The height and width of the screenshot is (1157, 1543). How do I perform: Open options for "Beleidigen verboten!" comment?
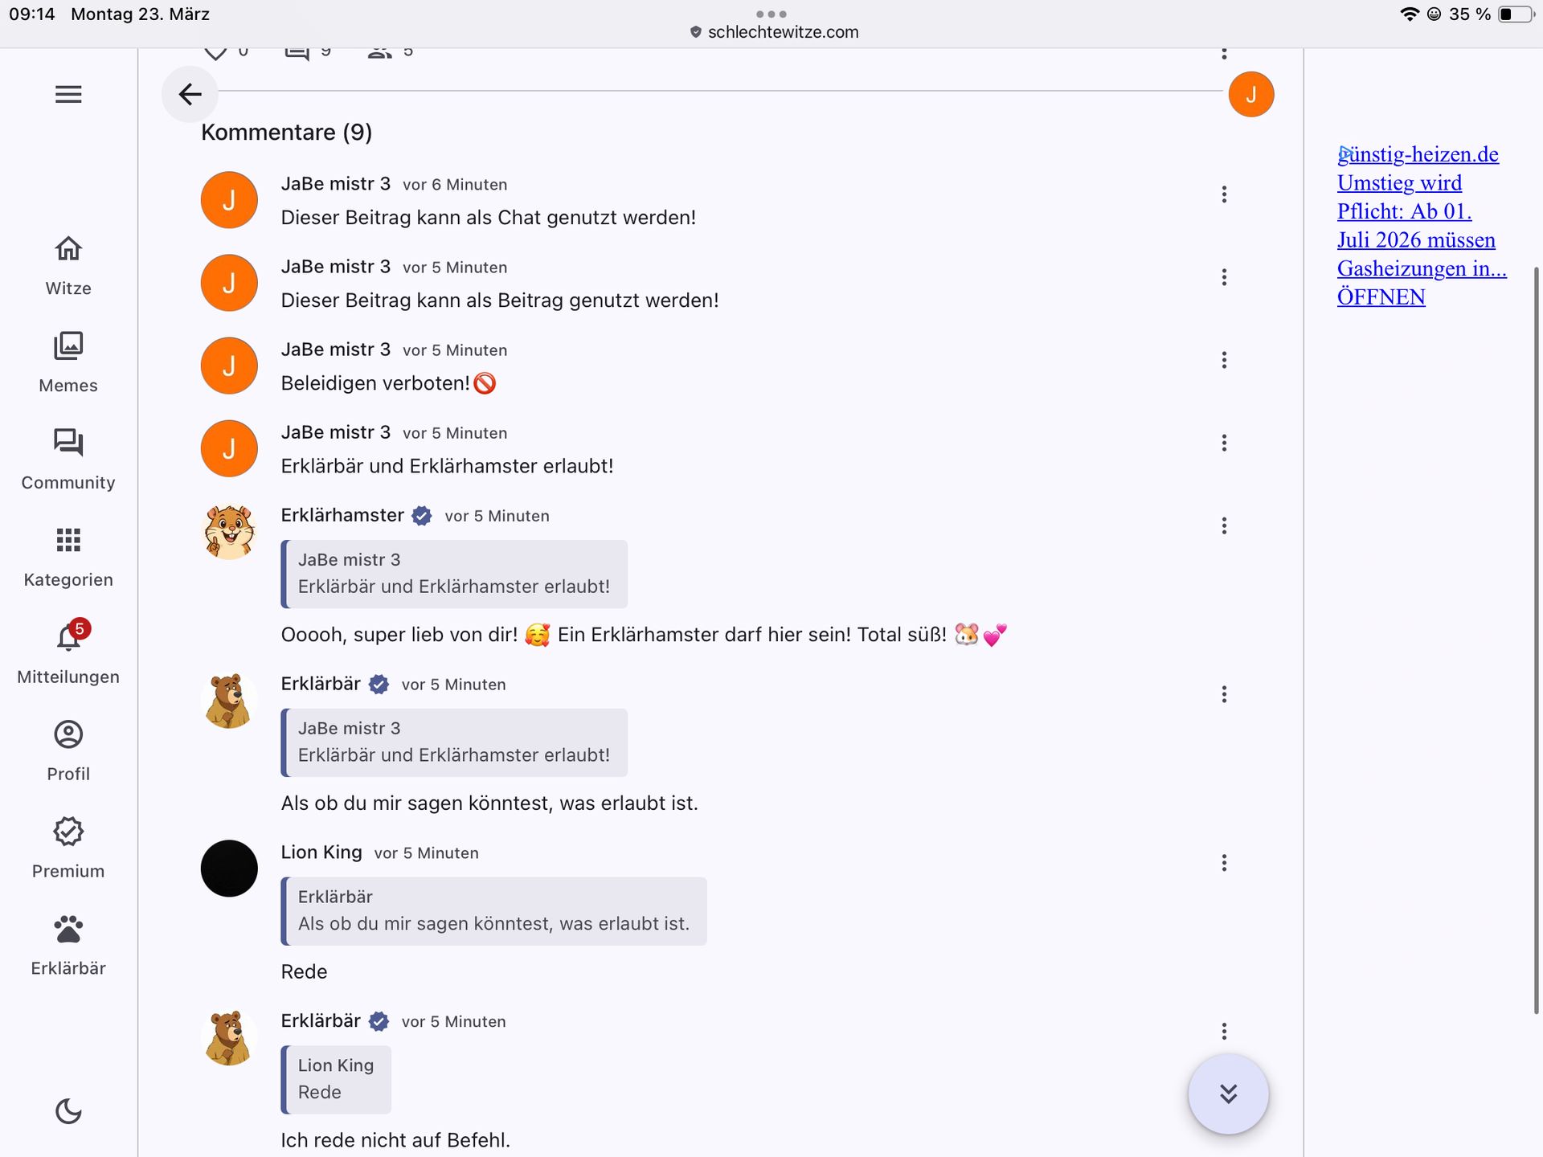click(x=1224, y=360)
